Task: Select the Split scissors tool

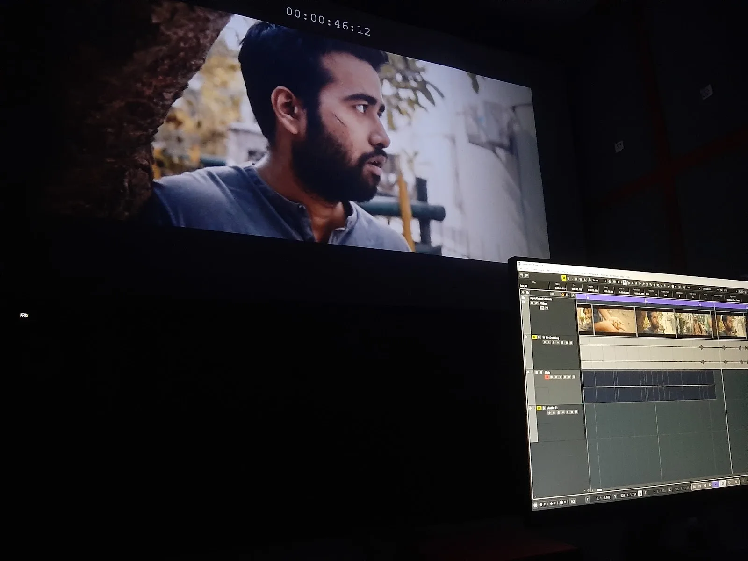Action: 640,284
